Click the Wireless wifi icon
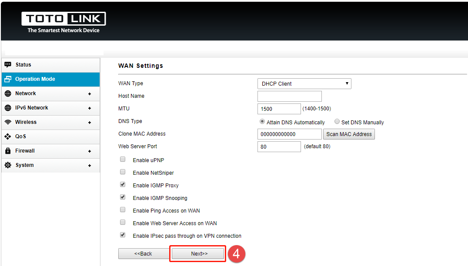 click(x=8, y=122)
